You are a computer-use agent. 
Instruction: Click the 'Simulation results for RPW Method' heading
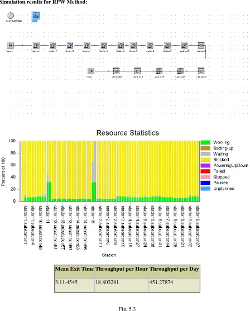point(43,2)
